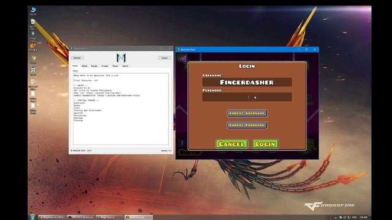Focus the Username field showing FingerDasher
This screenshot has width=392, height=220.
click(x=247, y=82)
